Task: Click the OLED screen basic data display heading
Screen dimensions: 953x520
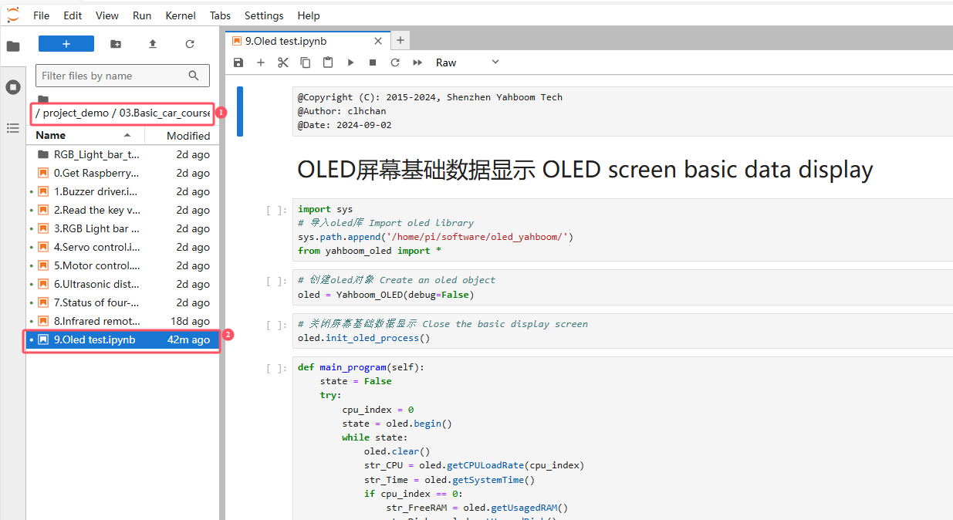Action: (585, 170)
